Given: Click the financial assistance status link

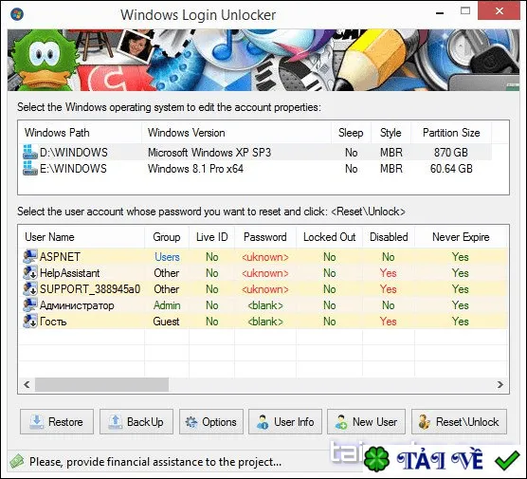Looking at the screenshot, I should [155, 462].
